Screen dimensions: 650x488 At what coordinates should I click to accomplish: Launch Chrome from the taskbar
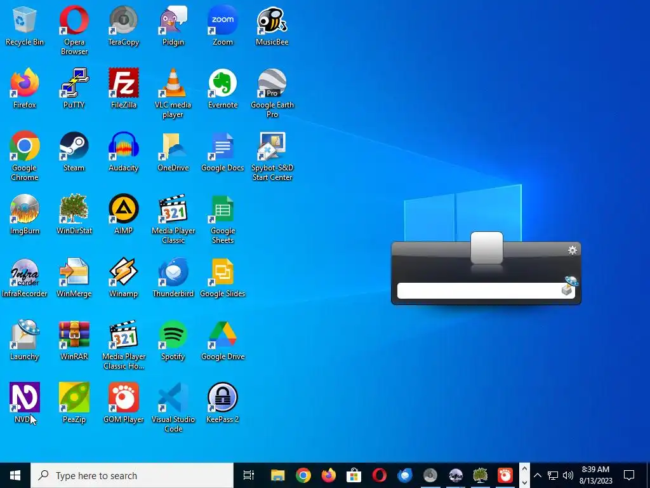pyautogui.click(x=303, y=475)
